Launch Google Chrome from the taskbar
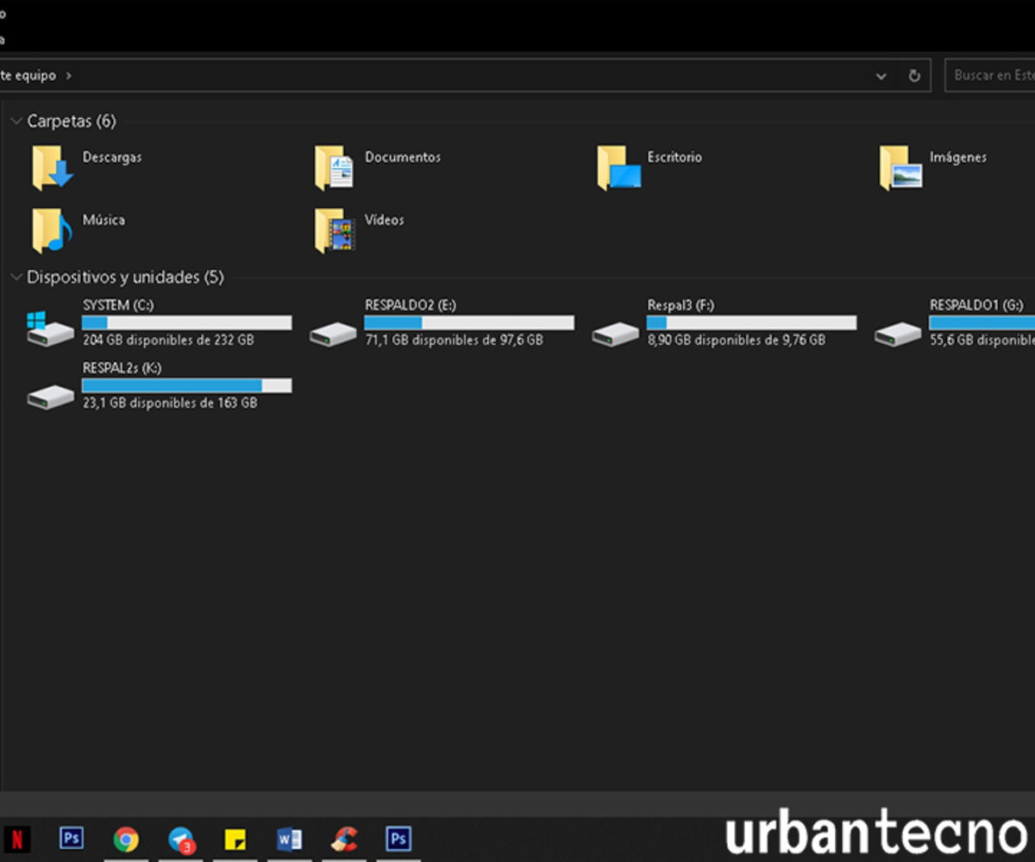 point(127,837)
